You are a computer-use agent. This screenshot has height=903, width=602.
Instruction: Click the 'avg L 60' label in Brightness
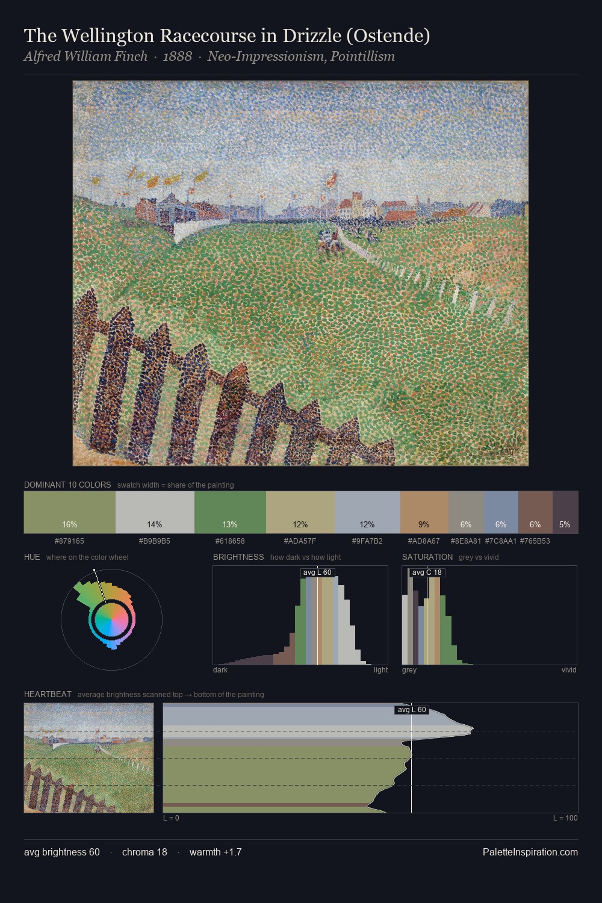coord(317,573)
